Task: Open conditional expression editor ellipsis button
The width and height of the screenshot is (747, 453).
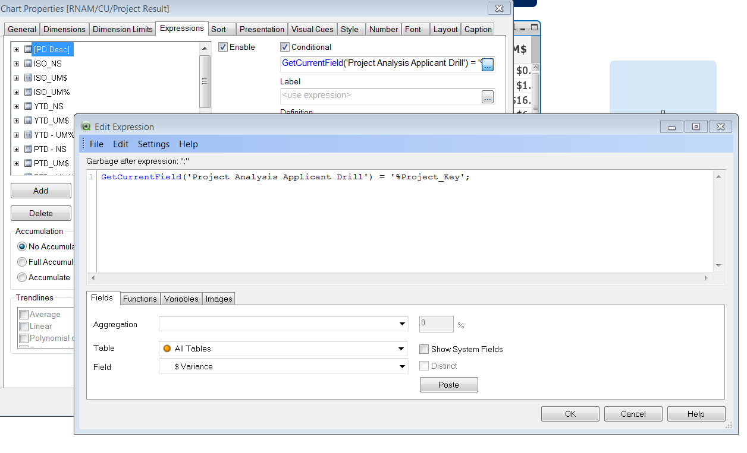Action: 488,65
